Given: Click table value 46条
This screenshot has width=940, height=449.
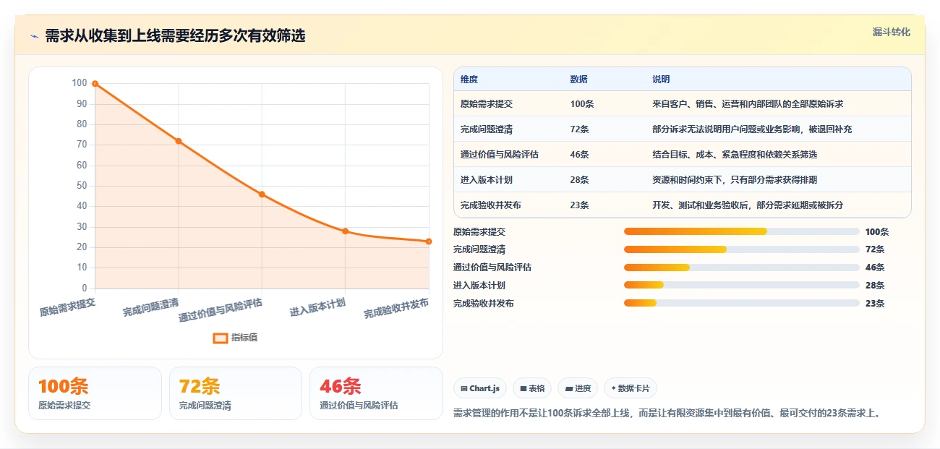Looking at the screenshot, I should (580, 155).
